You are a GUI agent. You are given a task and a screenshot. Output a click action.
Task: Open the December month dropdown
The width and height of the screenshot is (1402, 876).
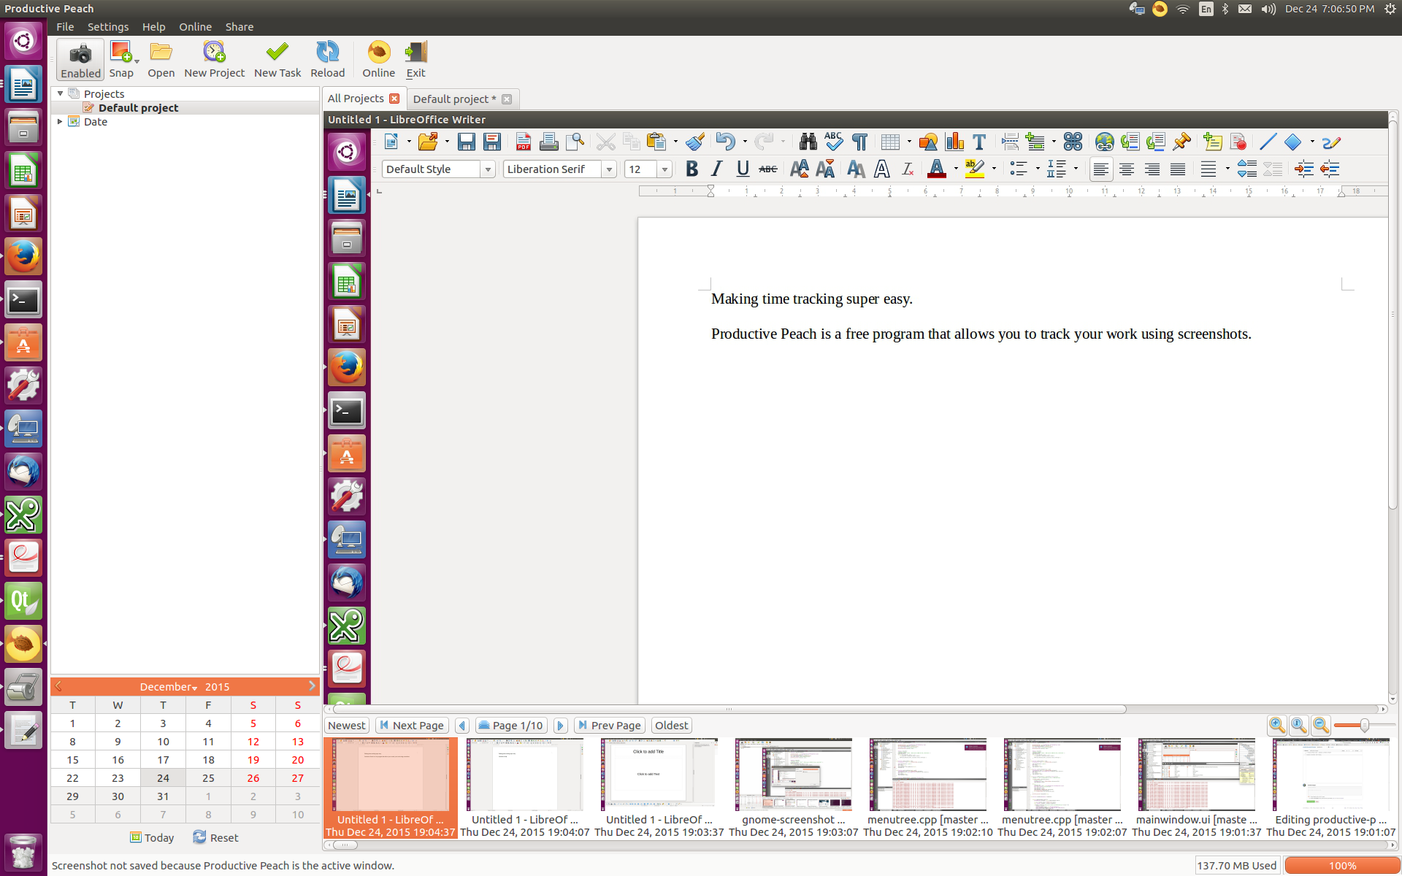[x=169, y=687]
